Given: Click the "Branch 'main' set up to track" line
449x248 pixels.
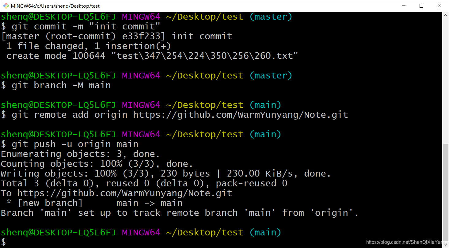Looking at the screenshot, I should coord(180,213).
